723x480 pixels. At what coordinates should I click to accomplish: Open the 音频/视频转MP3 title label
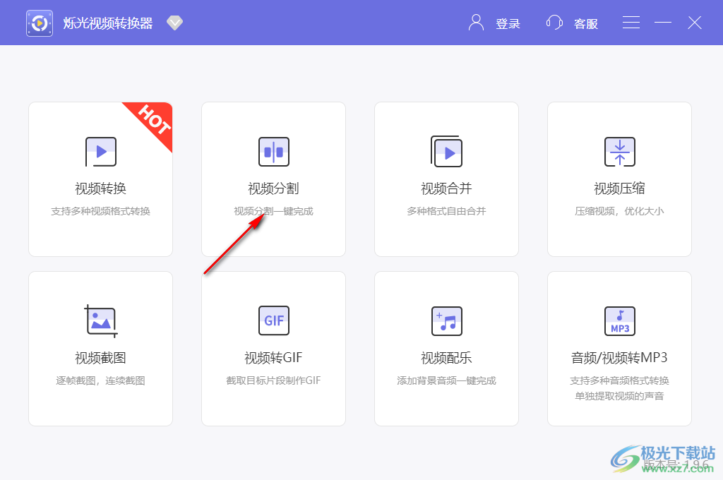coord(619,357)
